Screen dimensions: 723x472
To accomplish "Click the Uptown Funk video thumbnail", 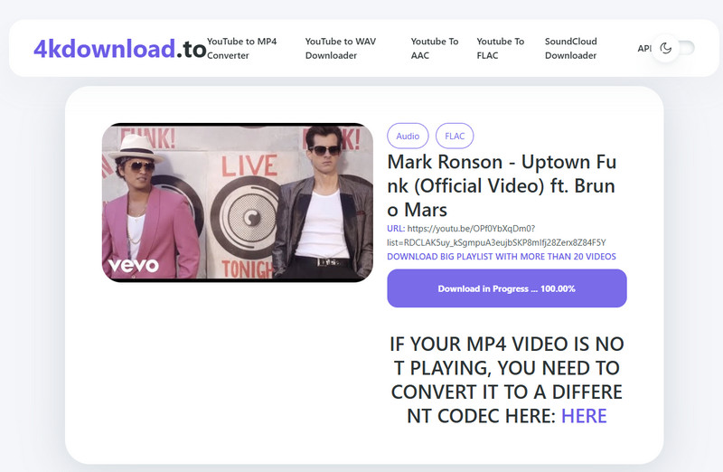I will [238, 203].
